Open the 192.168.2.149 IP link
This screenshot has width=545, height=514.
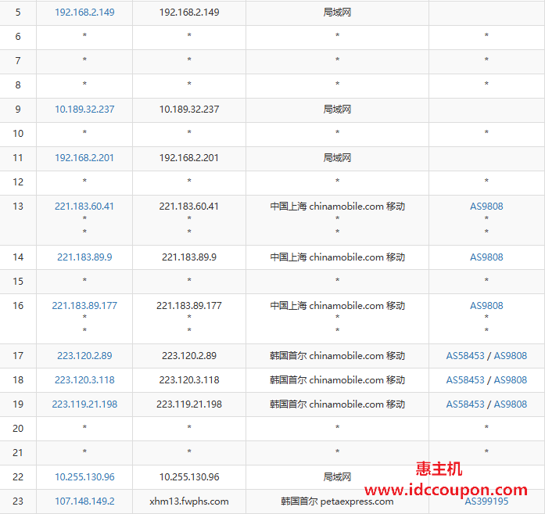tap(84, 13)
